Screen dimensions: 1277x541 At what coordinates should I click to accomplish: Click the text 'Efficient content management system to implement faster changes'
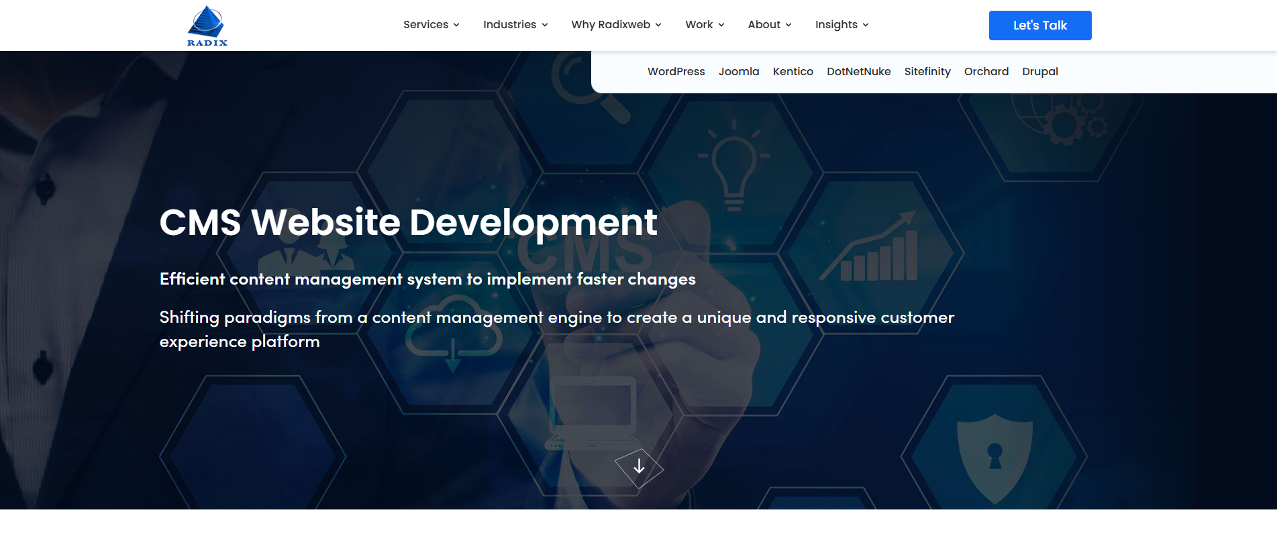pos(427,279)
